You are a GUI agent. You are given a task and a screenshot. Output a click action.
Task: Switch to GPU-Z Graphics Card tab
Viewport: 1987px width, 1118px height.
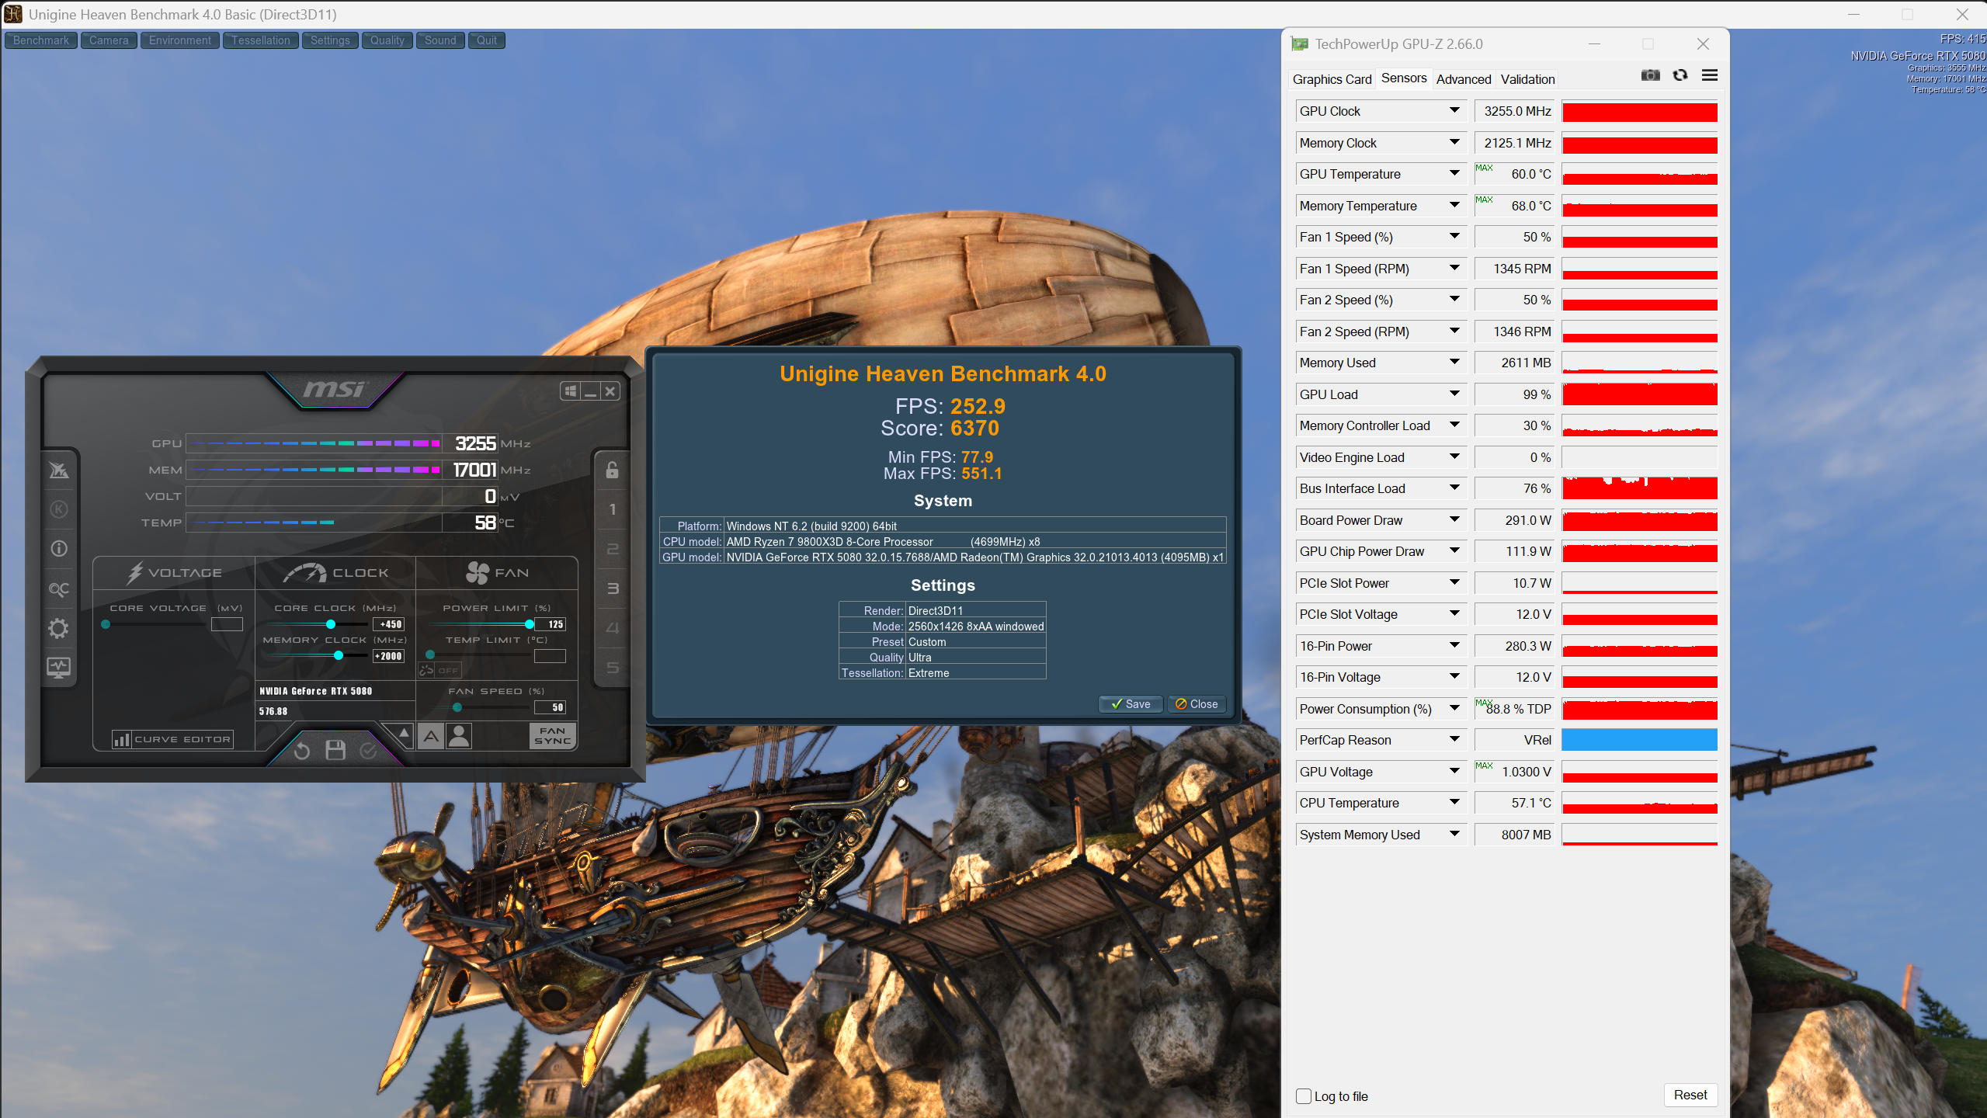(x=1332, y=79)
